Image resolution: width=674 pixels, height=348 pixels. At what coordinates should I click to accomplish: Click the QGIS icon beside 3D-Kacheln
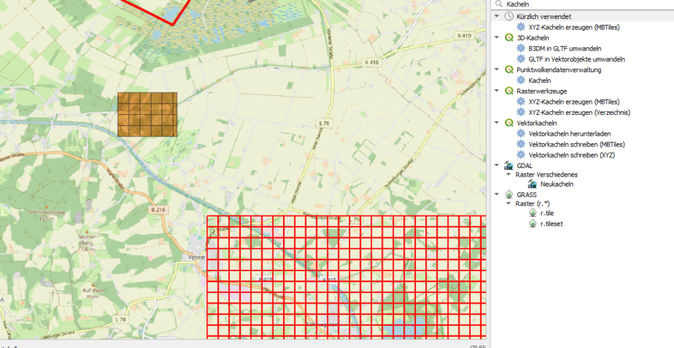(508, 37)
